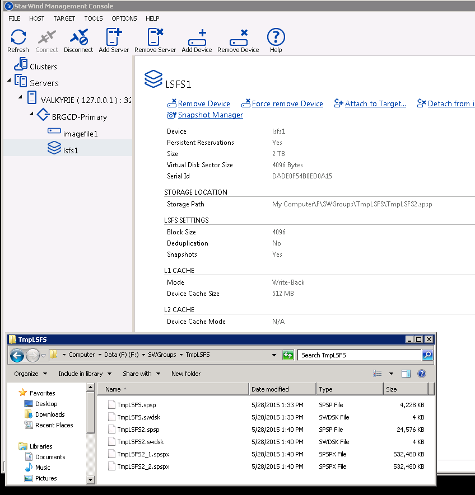Screen dimensions: 475x495
Task: Click the Add Server toolbar icon
Action: click(114, 37)
